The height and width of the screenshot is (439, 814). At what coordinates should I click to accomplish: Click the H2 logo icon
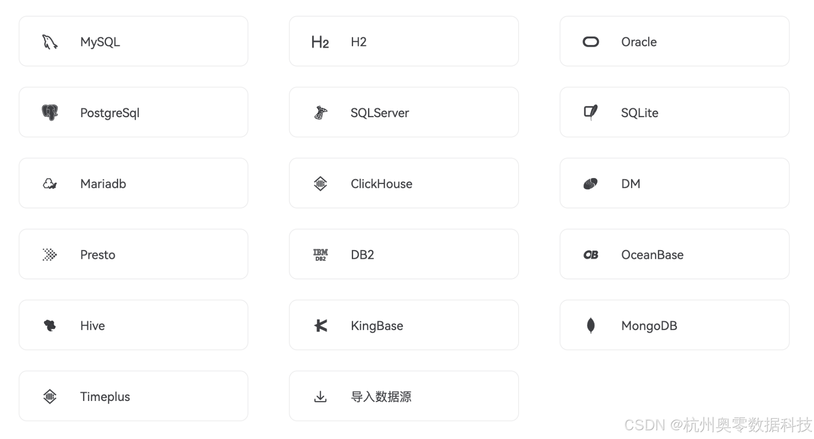320,42
